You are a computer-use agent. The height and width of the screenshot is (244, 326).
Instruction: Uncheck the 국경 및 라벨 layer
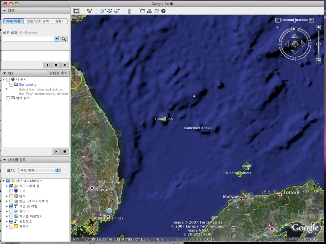(11, 206)
